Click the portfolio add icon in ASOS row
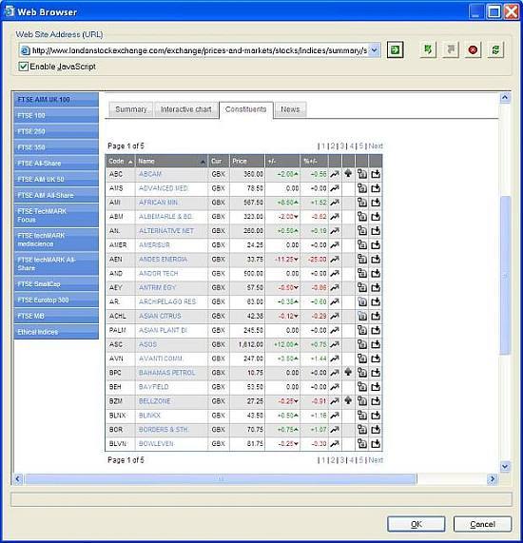523x543 pixels. tap(362, 344)
